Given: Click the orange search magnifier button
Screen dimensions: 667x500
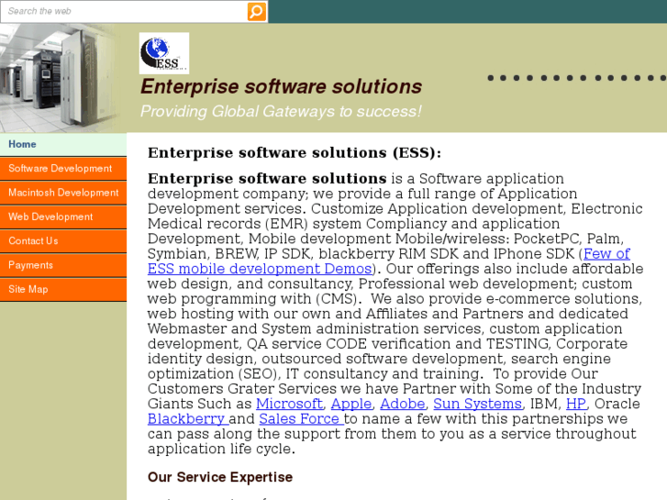Looking at the screenshot, I should (257, 12).
